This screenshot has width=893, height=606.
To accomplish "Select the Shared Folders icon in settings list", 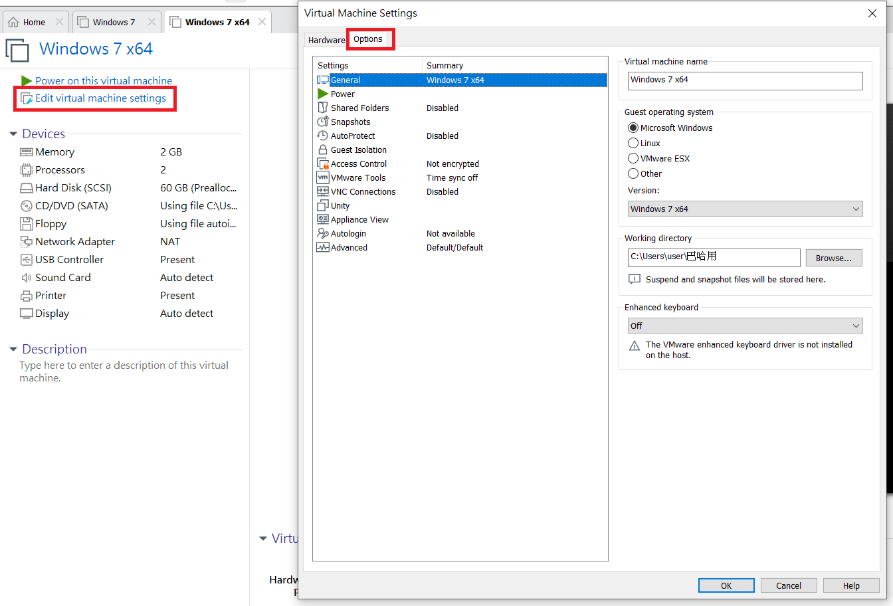I will pyautogui.click(x=323, y=108).
